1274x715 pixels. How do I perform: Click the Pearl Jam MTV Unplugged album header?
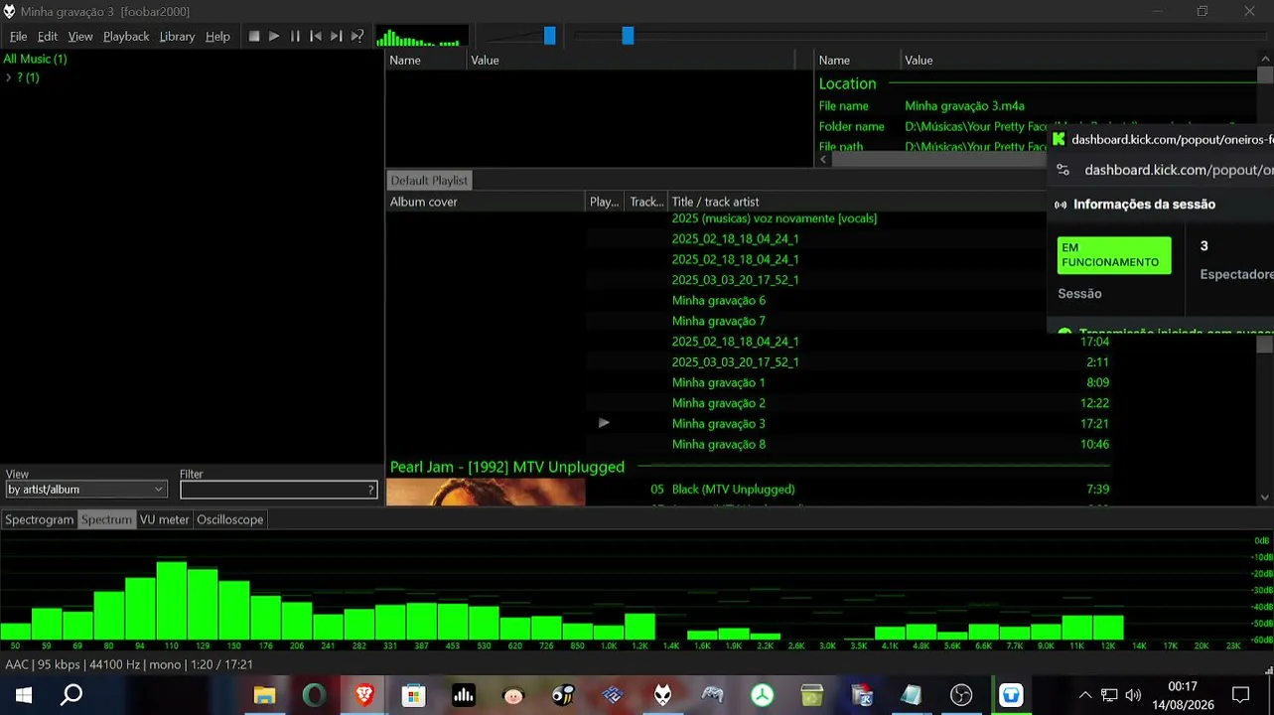[x=507, y=467]
